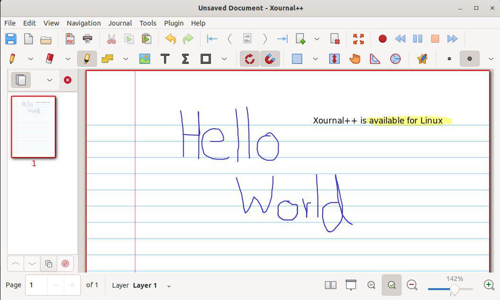Insert a LaTeX formula
This screenshot has height=300, width=500.
(185, 59)
